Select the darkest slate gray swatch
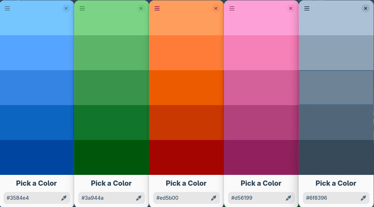The width and height of the screenshot is (374, 207). (x=336, y=157)
